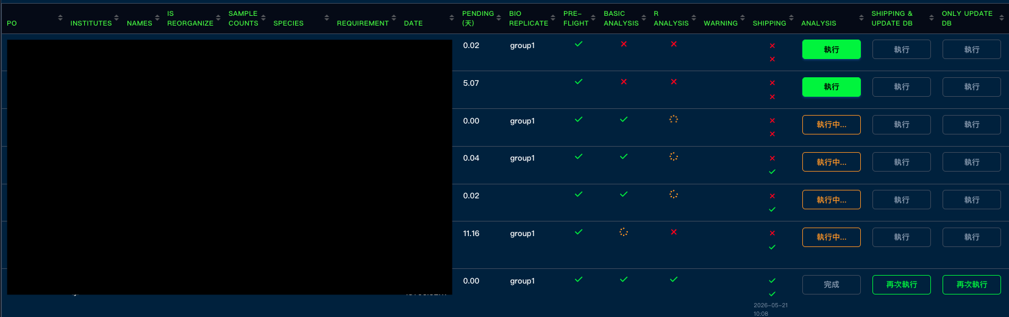The image size is (1009, 317).
Task: Sort ONLY UPDATE DB column
Action: tap(1002, 18)
